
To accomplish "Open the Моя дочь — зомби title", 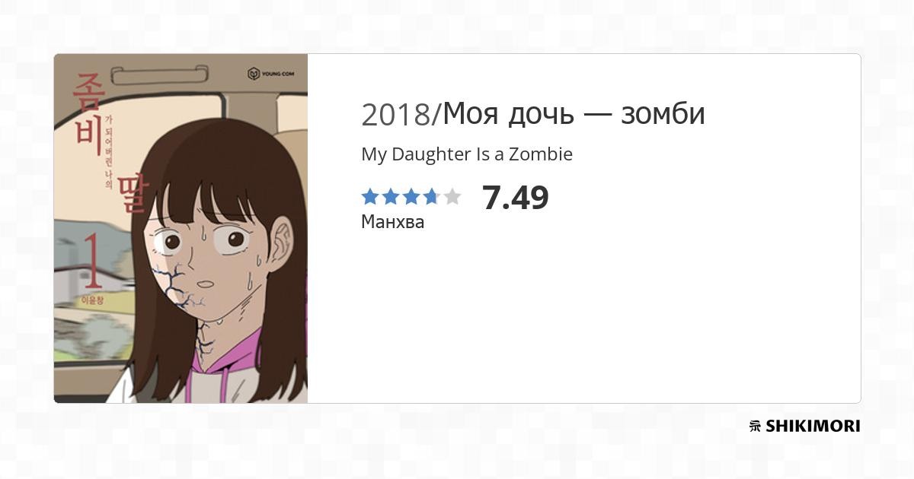I will [x=574, y=114].
